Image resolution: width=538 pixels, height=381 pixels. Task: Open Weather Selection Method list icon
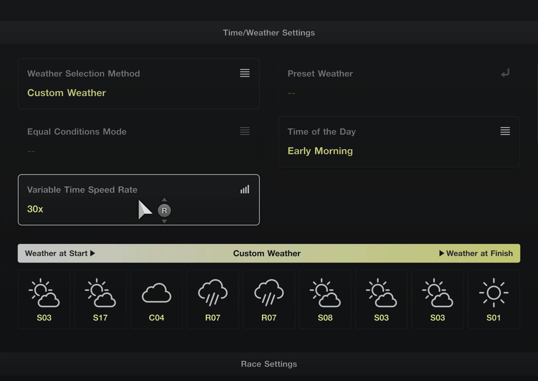tap(245, 73)
